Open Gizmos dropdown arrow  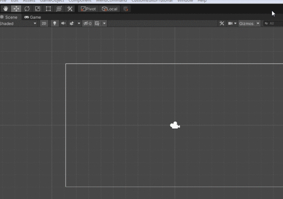coord(258,24)
